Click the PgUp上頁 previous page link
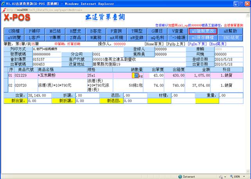The height and width of the screenshot is (179, 251). (x=176, y=44)
